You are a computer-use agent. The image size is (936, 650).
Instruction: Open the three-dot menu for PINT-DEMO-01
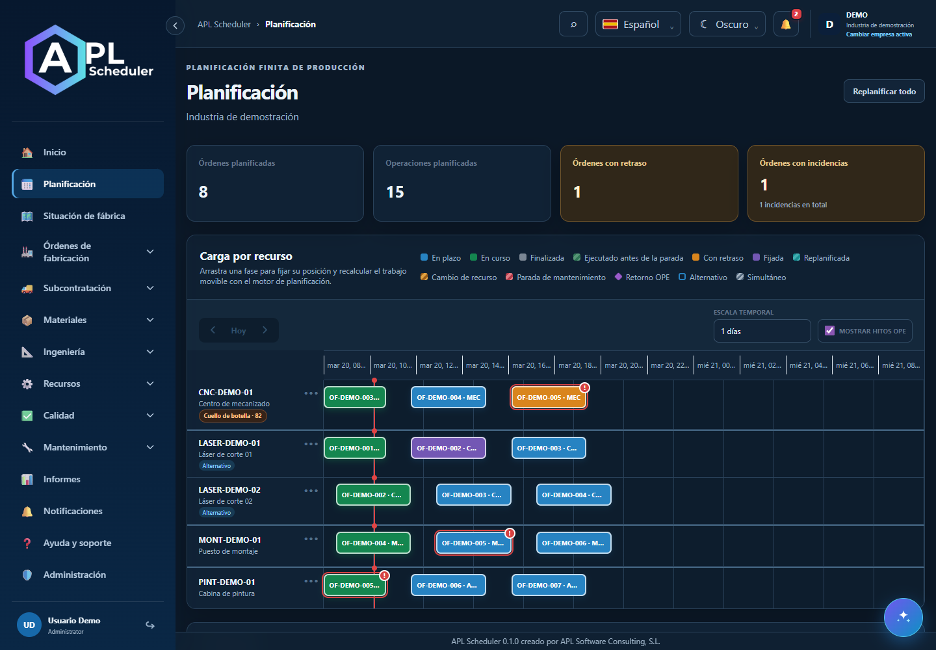[311, 581]
